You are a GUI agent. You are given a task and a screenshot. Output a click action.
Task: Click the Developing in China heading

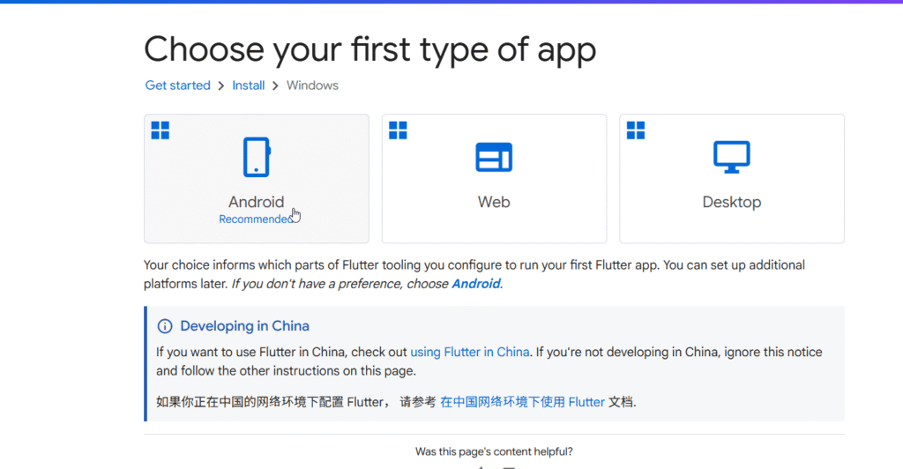(x=244, y=326)
